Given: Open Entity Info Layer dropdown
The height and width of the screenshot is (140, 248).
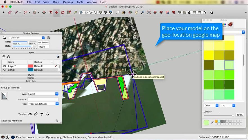Looking at the screenshot, I should click(43, 94).
